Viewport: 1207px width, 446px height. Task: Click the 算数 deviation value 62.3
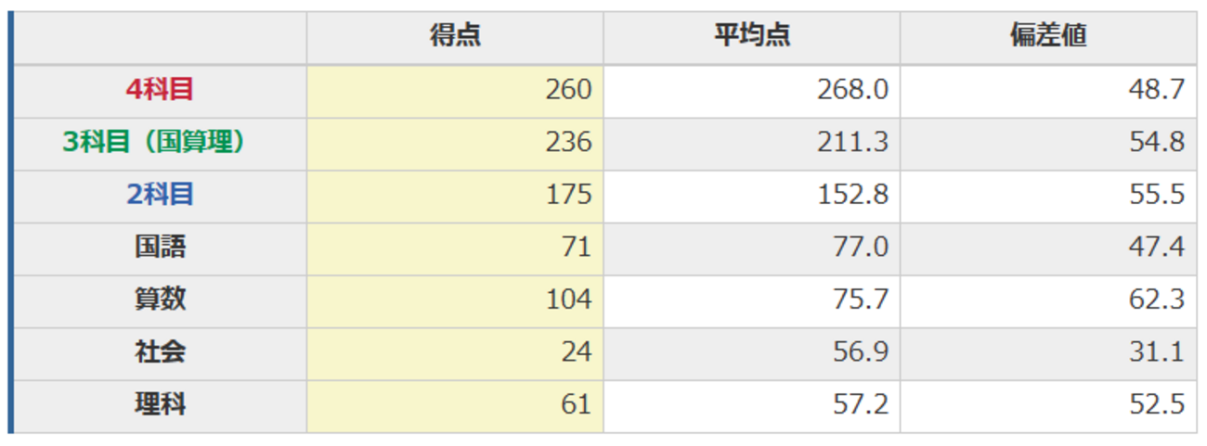pos(1157,299)
